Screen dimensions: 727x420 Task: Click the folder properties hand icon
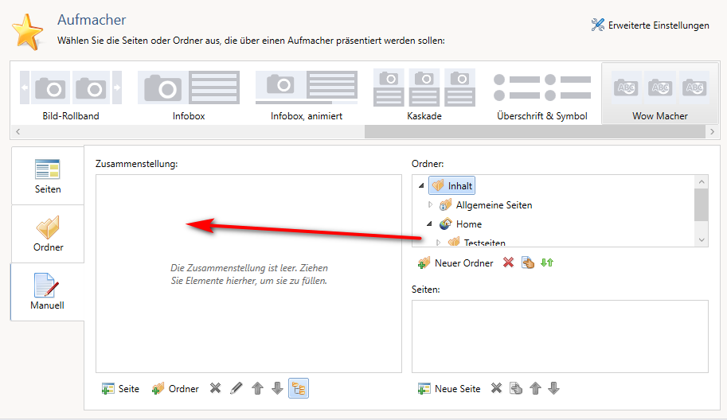click(527, 262)
